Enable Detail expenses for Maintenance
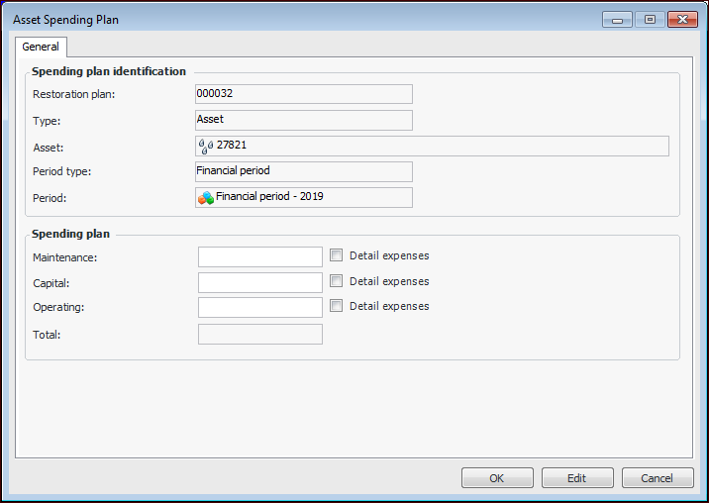Image resolution: width=709 pixels, height=503 pixels. tap(337, 255)
